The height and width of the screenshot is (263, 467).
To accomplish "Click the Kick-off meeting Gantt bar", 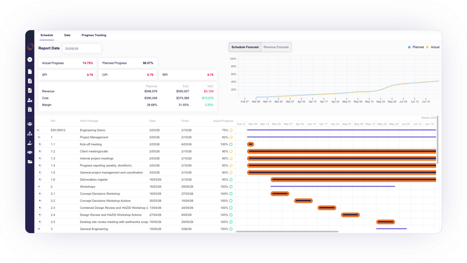I will [x=250, y=144].
